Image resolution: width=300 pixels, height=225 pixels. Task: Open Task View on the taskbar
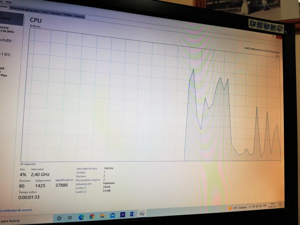70,217
